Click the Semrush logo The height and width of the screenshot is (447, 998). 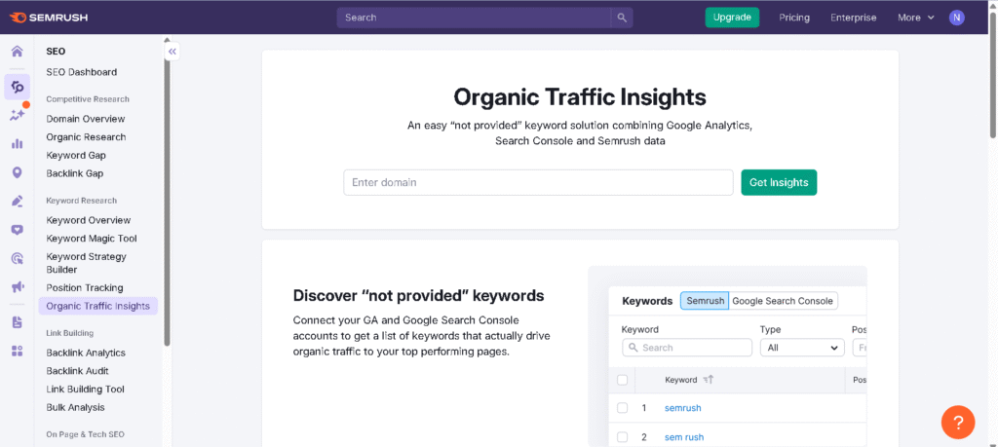click(51, 18)
